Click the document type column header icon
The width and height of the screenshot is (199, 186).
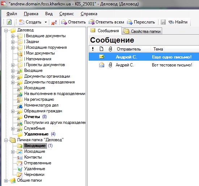(x=101, y=49)
